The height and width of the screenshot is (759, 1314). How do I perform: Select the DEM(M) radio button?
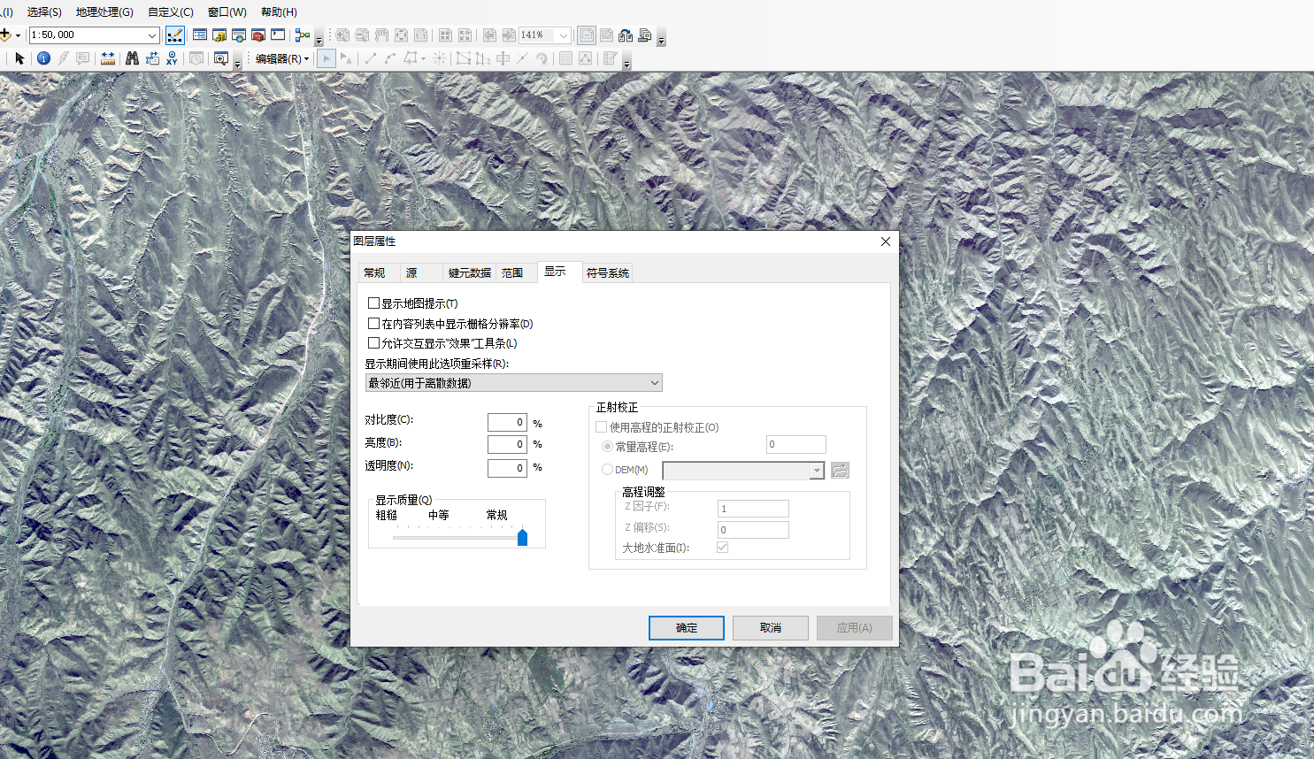[x=608, y=470]
